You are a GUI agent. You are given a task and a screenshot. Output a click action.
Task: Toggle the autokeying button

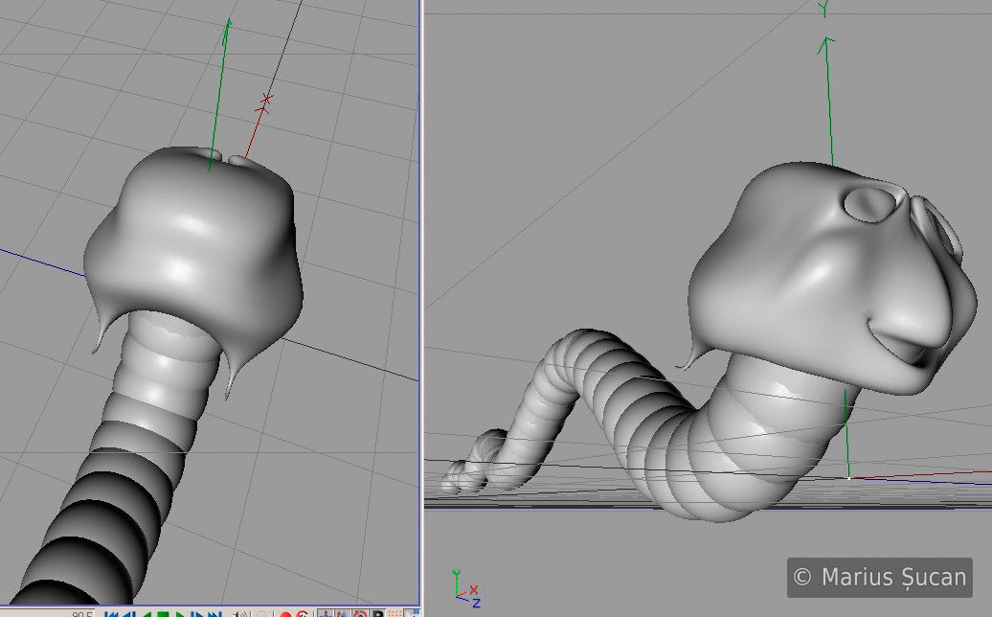coord(302,614)
